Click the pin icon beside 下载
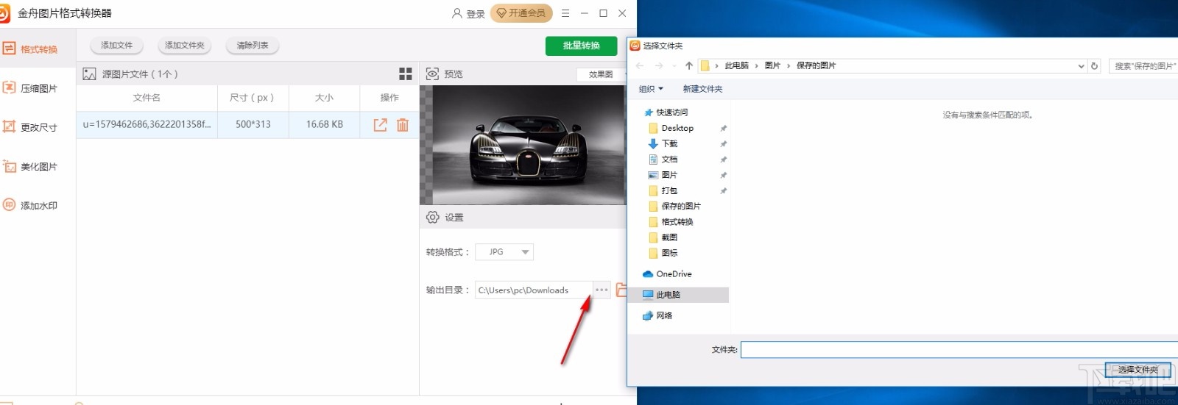Viewport: 1178px width, 405px height. [723, 144]
